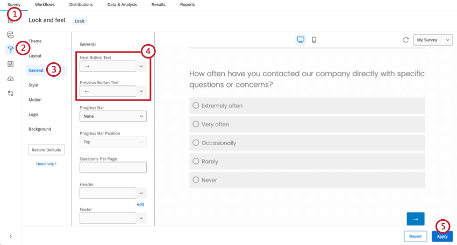This screenshot has width=457, height=245.
Task: Click the Restore Defaults button
Action: pos(47,149)
